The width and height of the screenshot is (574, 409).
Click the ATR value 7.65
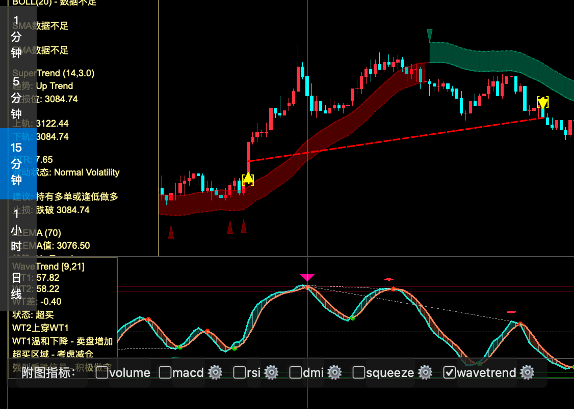44,160
